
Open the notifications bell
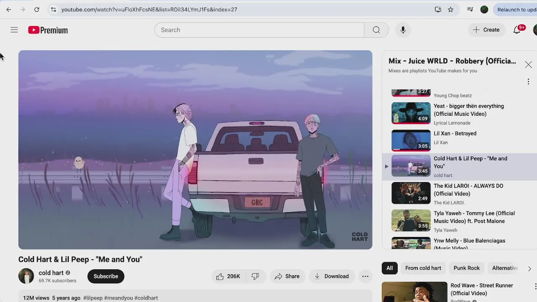pos(517,30)
